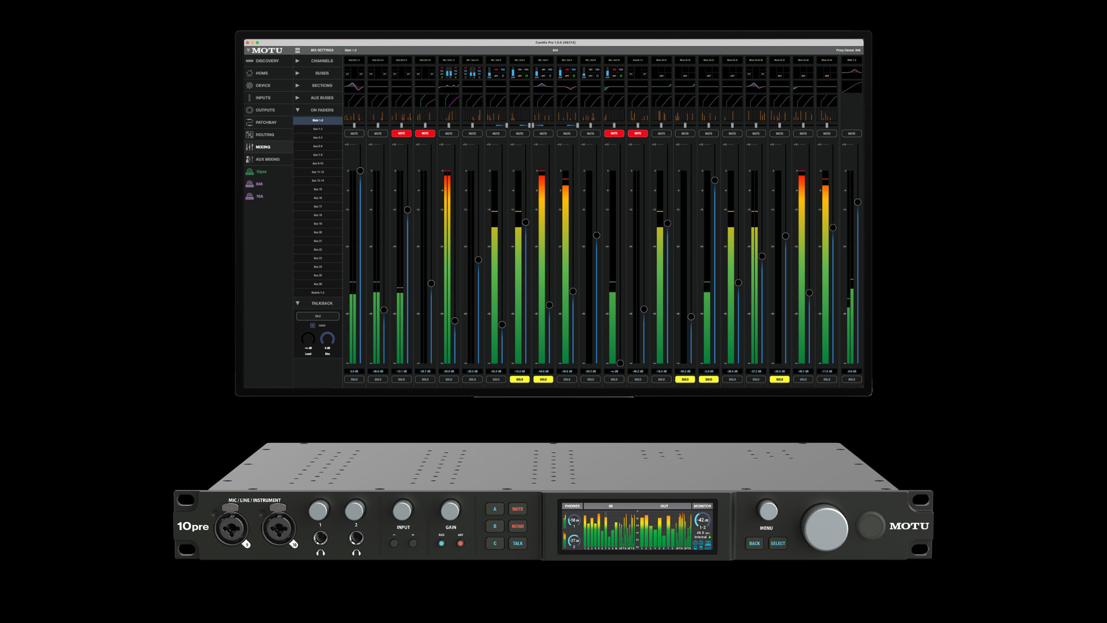Open sends bar graph on Host Out 1-2 channel

point(354,115)
